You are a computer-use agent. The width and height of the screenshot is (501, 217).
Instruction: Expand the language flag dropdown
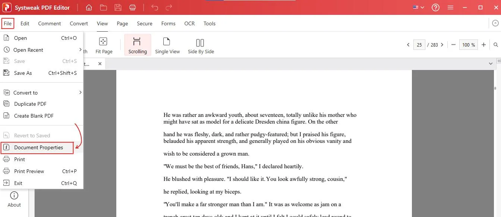(419, 7)
